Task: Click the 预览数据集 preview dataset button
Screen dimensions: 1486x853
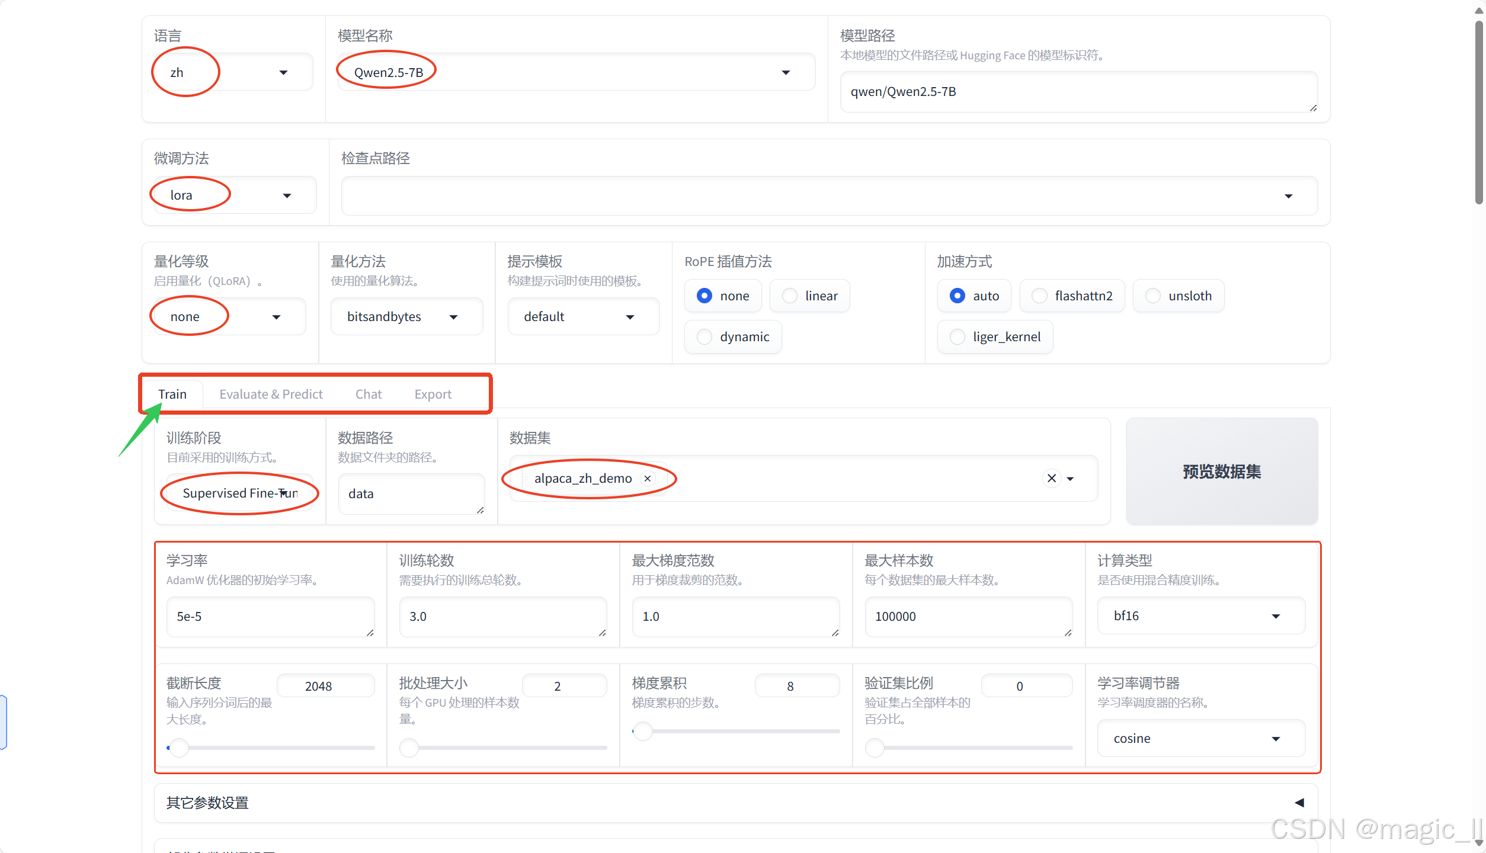Action: [1222, 472]
